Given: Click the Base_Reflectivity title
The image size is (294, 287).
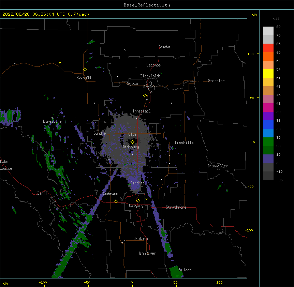Looking at the screenshot, I should click(x=147, y=5).
